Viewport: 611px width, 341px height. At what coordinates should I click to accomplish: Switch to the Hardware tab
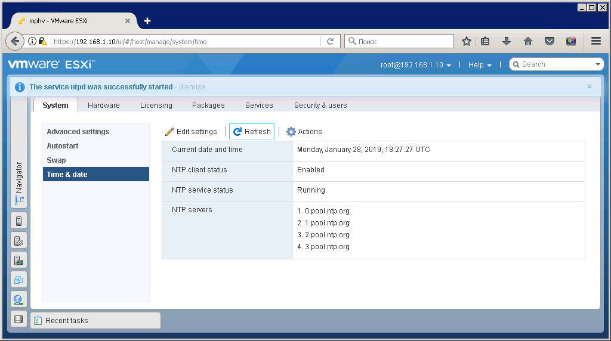(x=104, y=106)
